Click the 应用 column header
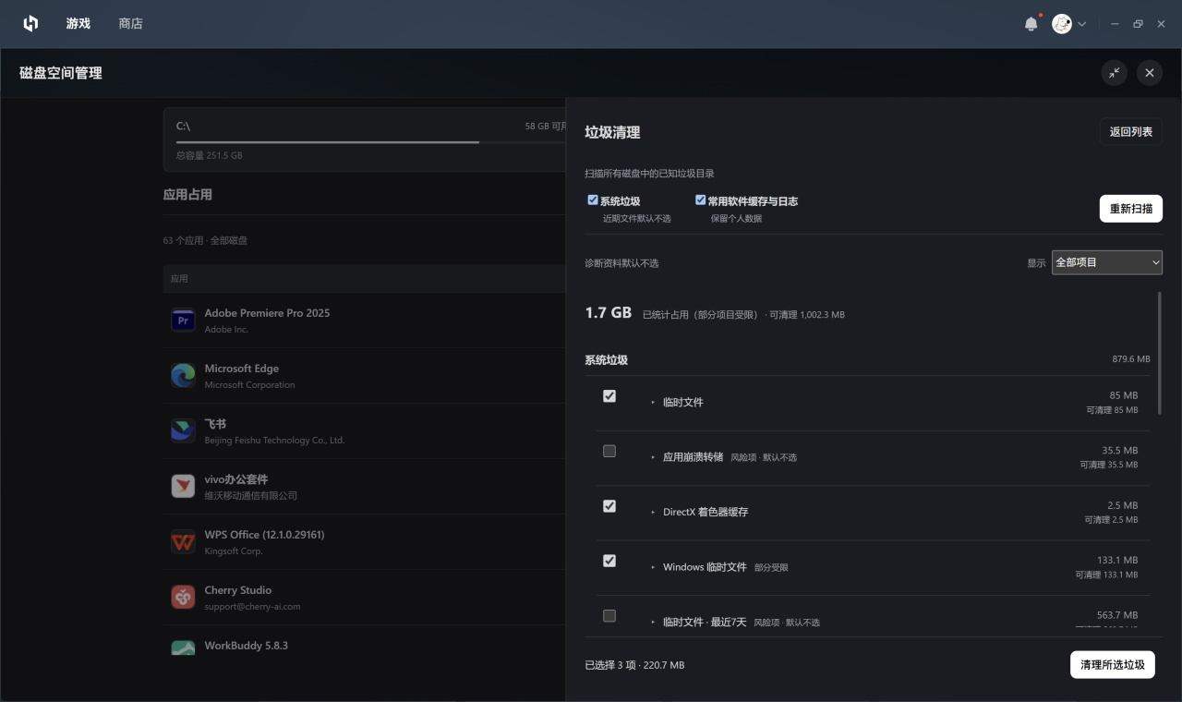 179,279
